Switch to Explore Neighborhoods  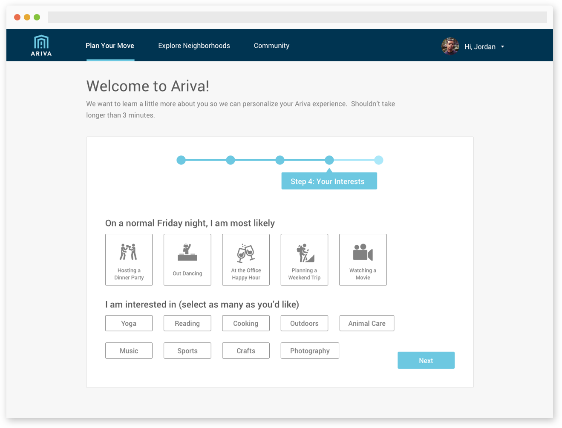194,46
